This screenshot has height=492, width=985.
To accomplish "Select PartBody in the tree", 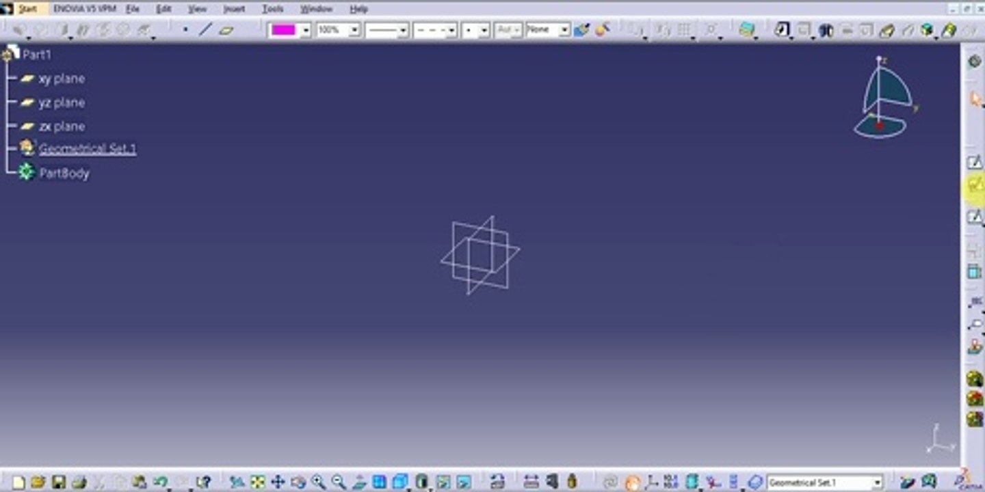I will tap(64, 173).
